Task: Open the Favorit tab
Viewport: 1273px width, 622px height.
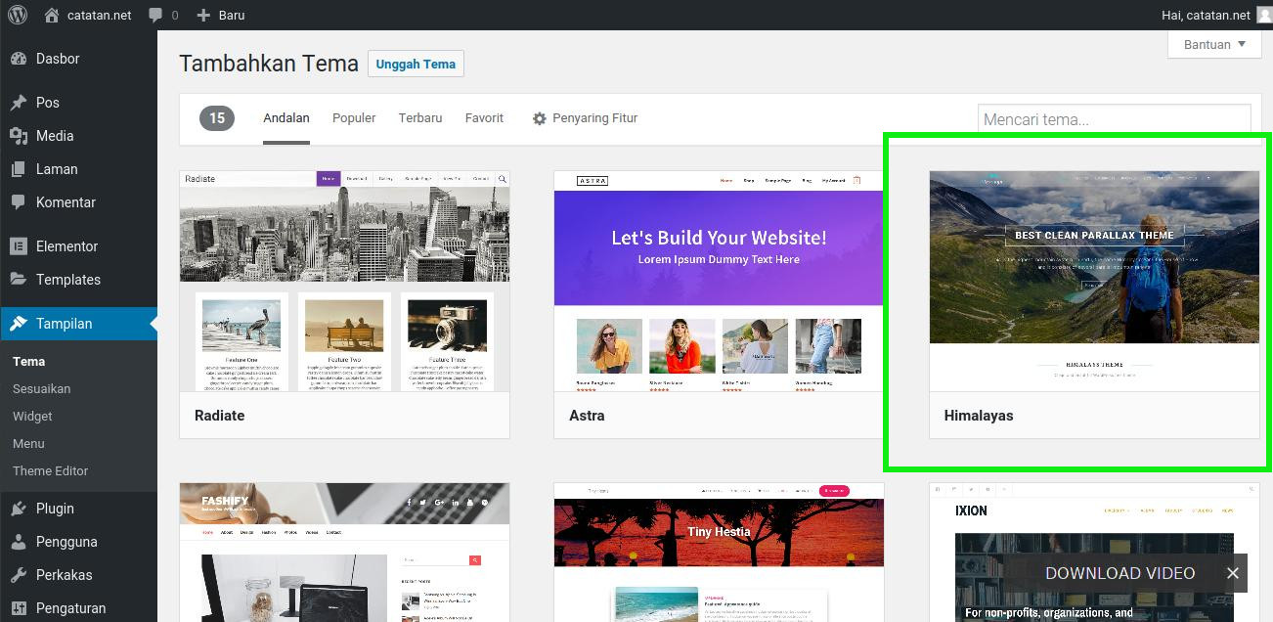Action: tap(484, 118)
